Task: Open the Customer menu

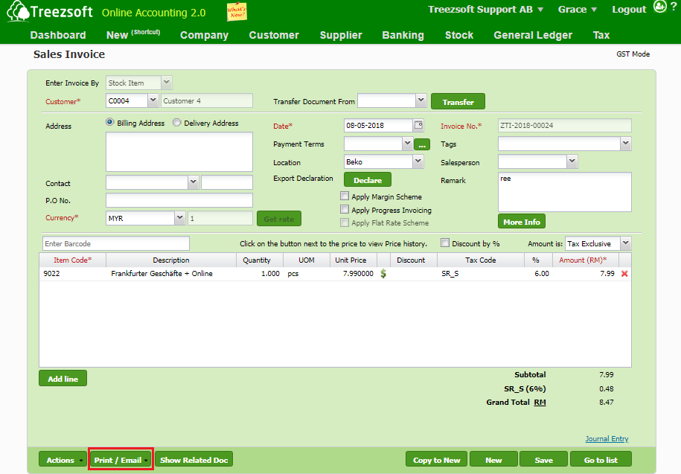Action: click(x=274, y=35)
